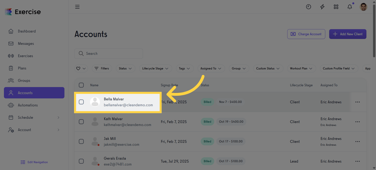Image resolution: width=376 pixels, height=170 pixels.
Task: Open the hamburger menu at the top
Action: [77, 7]
